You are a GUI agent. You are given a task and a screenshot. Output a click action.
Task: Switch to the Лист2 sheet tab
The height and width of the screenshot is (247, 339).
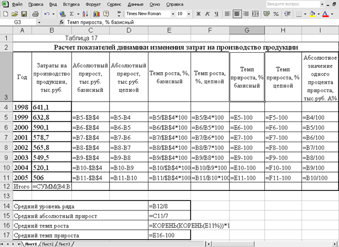[49, 244]
